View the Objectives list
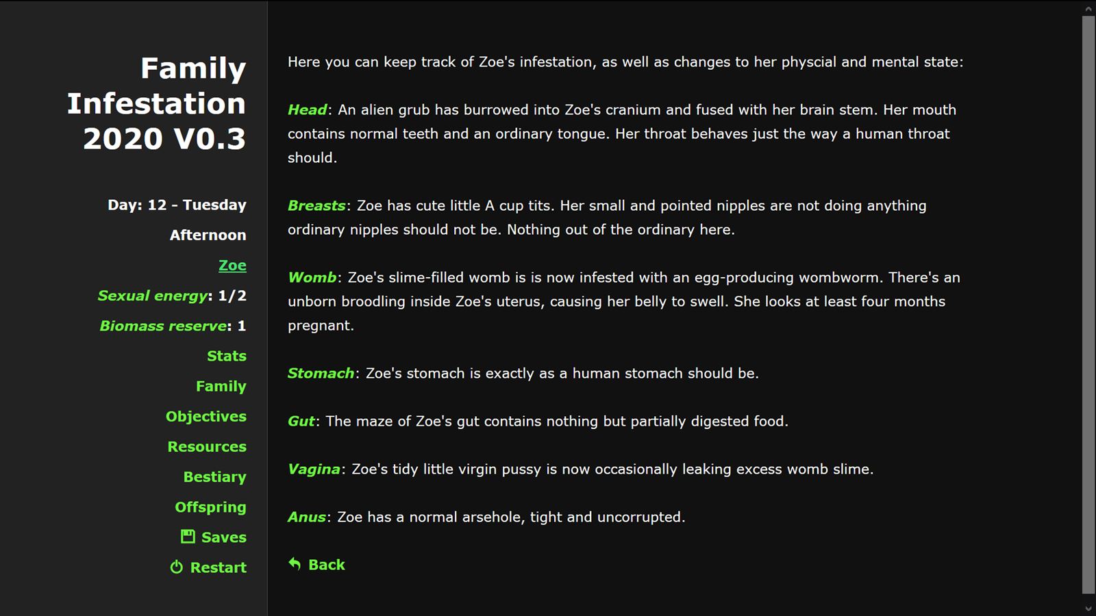 [206, 416]
